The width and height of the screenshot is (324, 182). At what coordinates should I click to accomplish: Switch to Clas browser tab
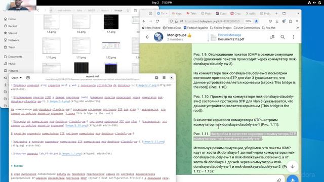pos(221,14)
